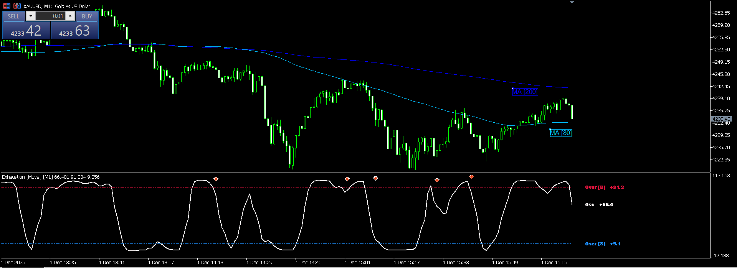Click the Over [S] +9.1 label
Screen dimensions: 737x268
[603, 244]
